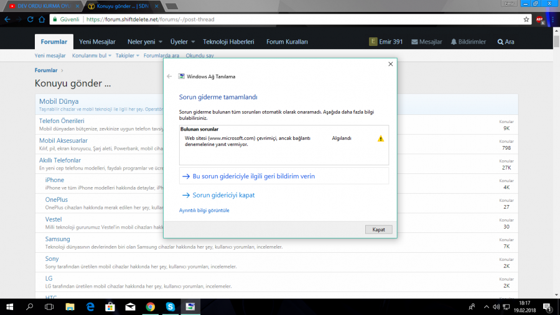The height and width of the screenshot is (315, 560).
Task: Click the browser back arrow
Action: click(7, 19)
